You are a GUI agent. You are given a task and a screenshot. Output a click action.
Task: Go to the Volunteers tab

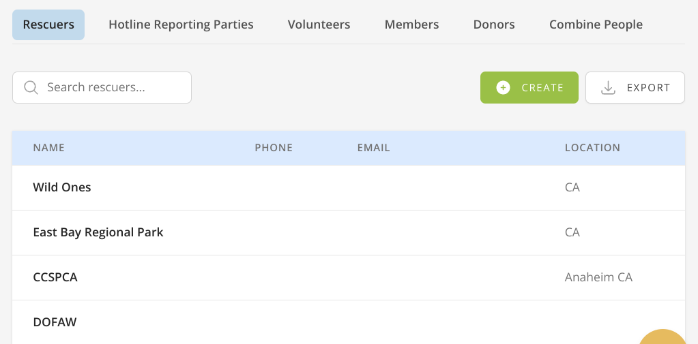[319, 25]
